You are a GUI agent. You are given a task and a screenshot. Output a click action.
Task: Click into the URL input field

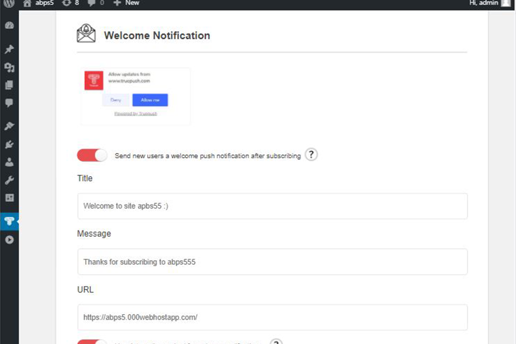(272, 318)
